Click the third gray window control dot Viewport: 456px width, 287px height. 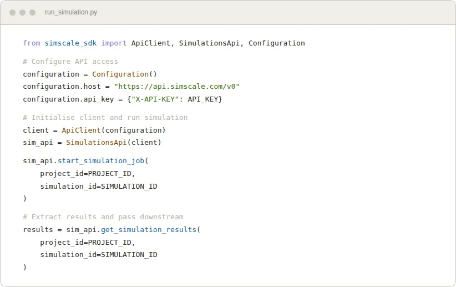(33, 13)
